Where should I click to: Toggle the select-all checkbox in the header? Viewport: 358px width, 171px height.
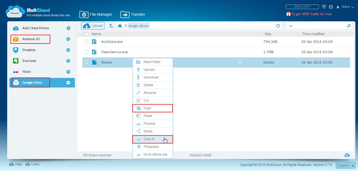point(86,34)
